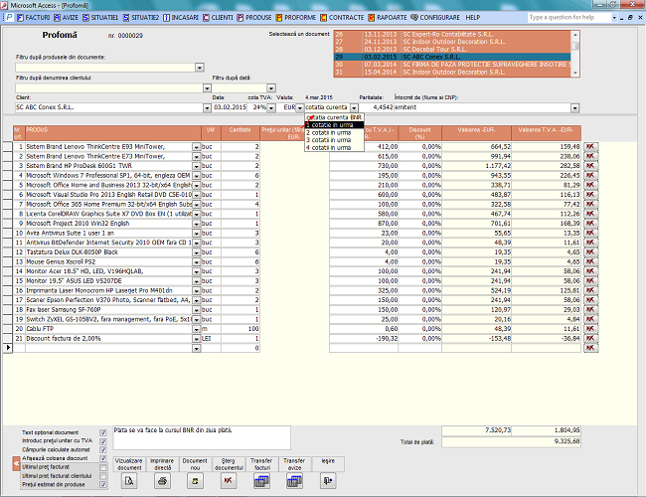Open the CLIENTI menu
Screen dimensions: 646x497
point(218,17)
